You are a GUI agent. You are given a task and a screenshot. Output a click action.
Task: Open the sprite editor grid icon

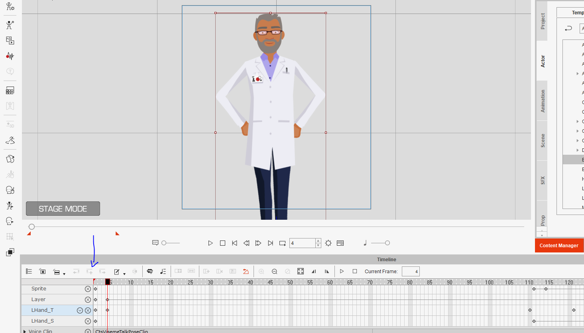[10, 91]
